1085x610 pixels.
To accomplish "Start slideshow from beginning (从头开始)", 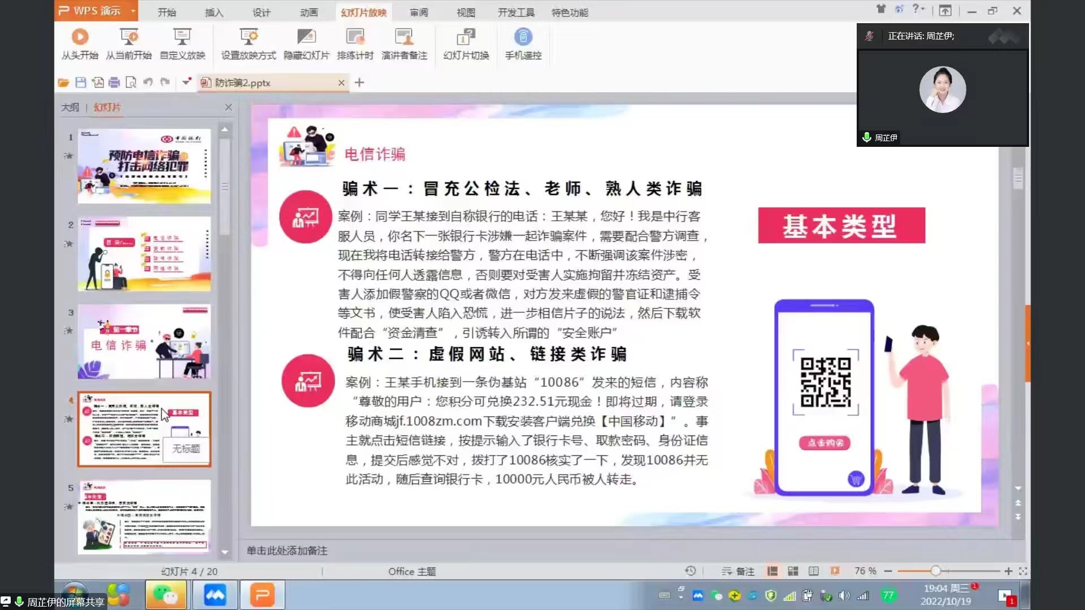I will point(80,44).
